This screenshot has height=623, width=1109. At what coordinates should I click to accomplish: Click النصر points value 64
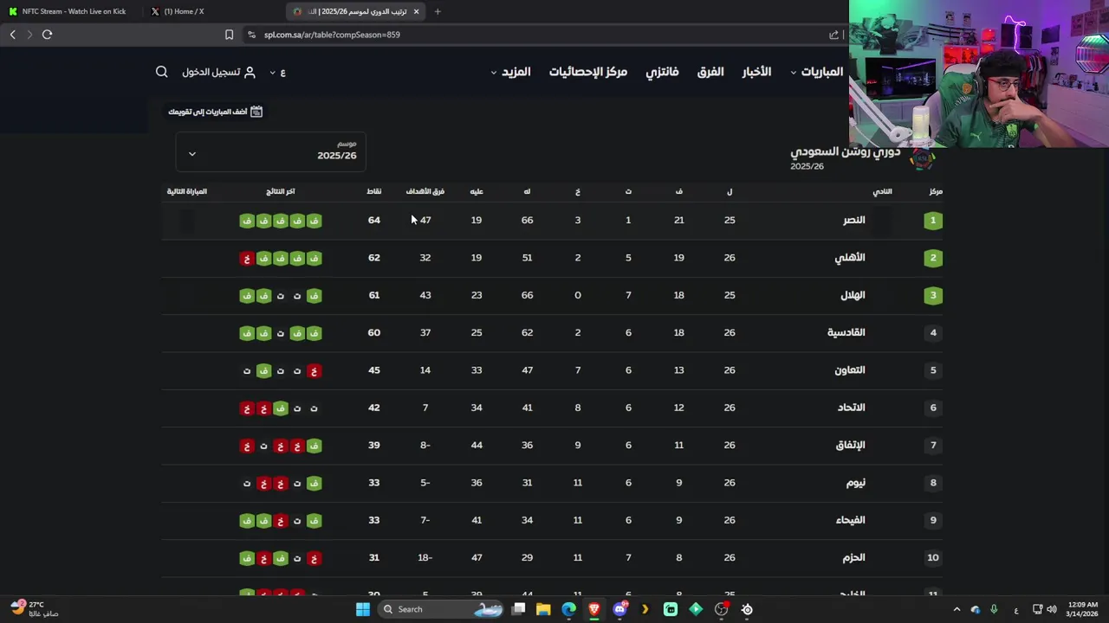374,220
